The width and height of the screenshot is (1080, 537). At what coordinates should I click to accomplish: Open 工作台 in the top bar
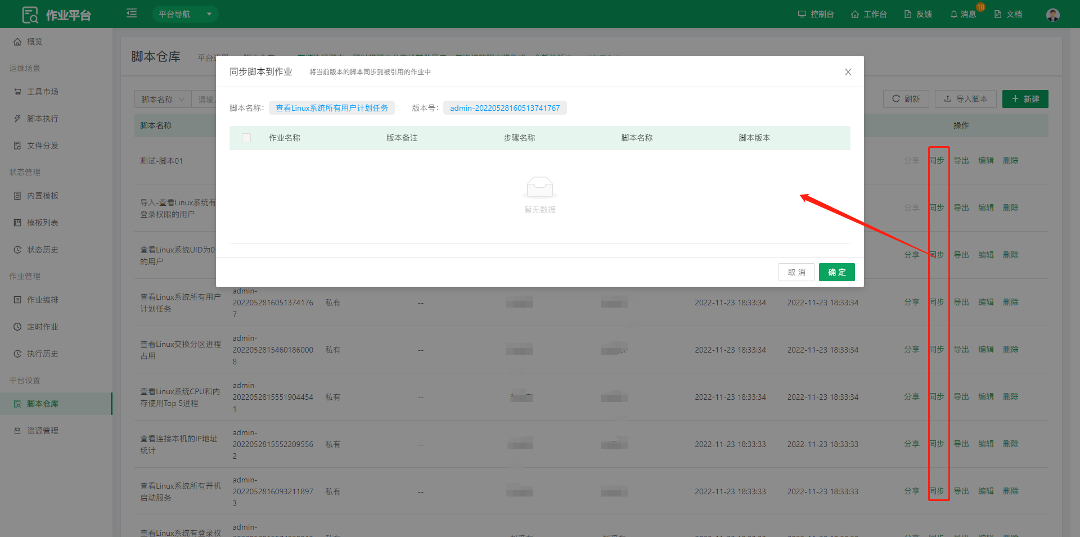[868, 14]
